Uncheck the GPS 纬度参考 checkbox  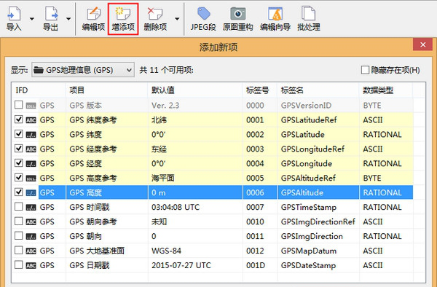coord(19,119)
